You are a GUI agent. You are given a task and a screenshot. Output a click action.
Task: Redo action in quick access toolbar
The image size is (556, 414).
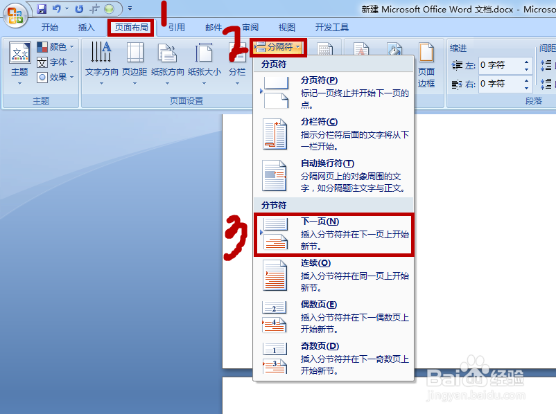coord(79,9)
